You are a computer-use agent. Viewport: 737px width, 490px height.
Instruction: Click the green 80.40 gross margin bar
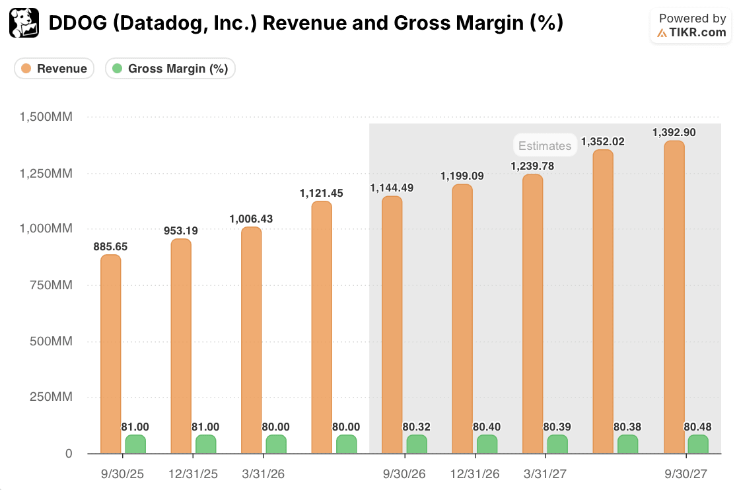(x=487, y=444)
